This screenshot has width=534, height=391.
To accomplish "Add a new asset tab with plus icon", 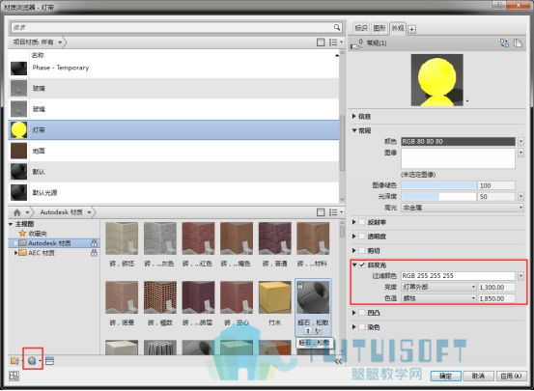I will 411,29.
